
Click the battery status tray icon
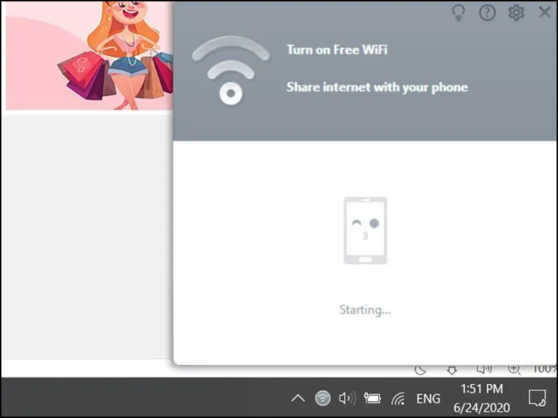click(x=372, y=398)
